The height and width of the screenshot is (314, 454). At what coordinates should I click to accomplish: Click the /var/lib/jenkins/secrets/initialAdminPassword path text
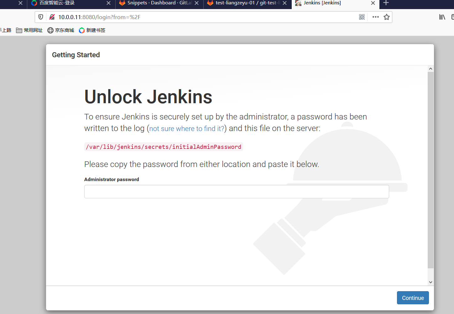164,147
